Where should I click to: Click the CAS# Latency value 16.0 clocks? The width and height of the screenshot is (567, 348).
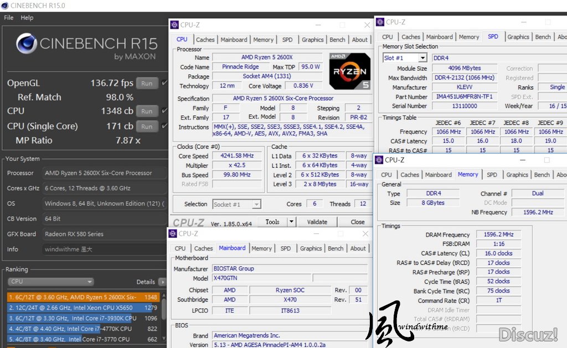click(499, 253)
